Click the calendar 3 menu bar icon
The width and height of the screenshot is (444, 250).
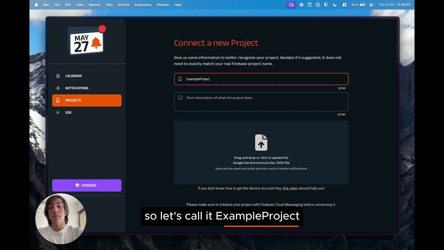click(309, 5)
